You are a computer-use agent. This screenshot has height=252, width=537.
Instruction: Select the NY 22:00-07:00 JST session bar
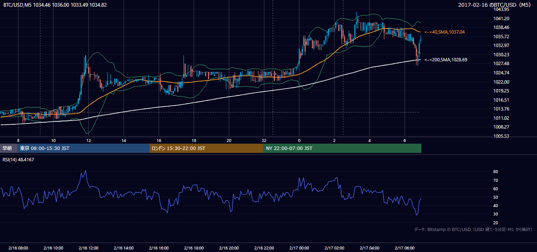pyautogui.click(x=342, y=148)
